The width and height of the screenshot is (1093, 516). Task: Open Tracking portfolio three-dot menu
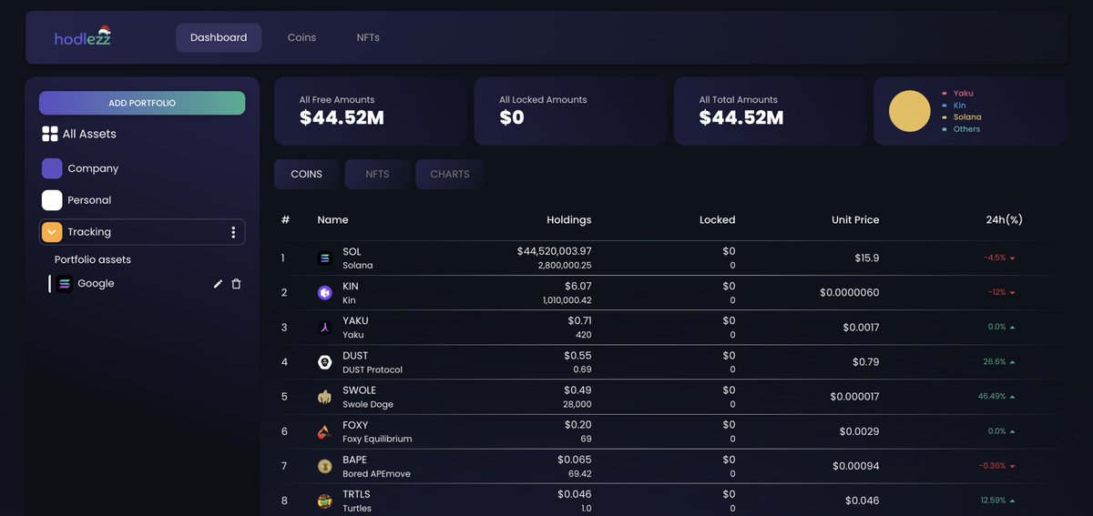pos(233,232)
